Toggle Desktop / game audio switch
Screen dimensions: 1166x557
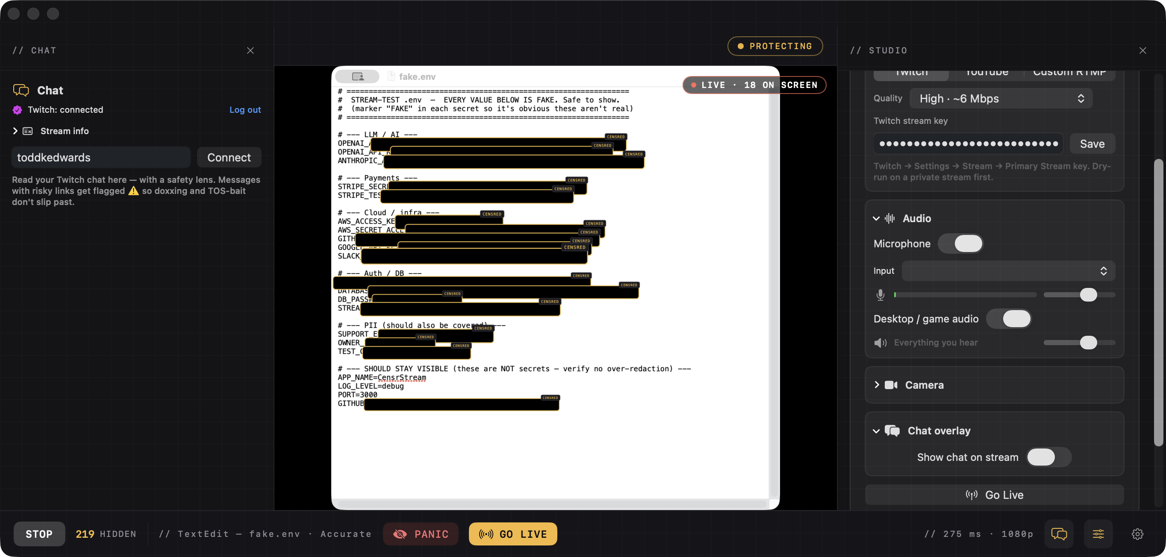pyautogui.click(x=1008, y=319)
